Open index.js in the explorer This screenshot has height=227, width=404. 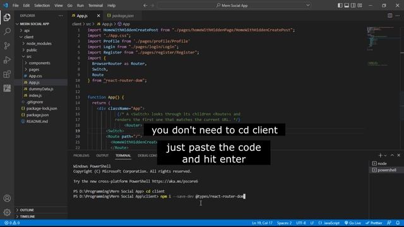coord(35,95)
